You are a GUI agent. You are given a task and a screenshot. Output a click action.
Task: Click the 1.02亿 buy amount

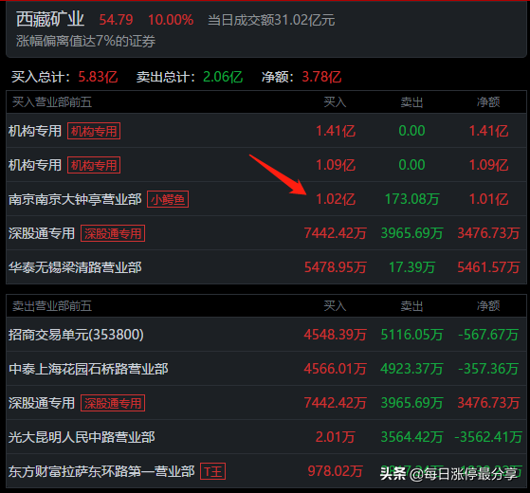[336, 199]
